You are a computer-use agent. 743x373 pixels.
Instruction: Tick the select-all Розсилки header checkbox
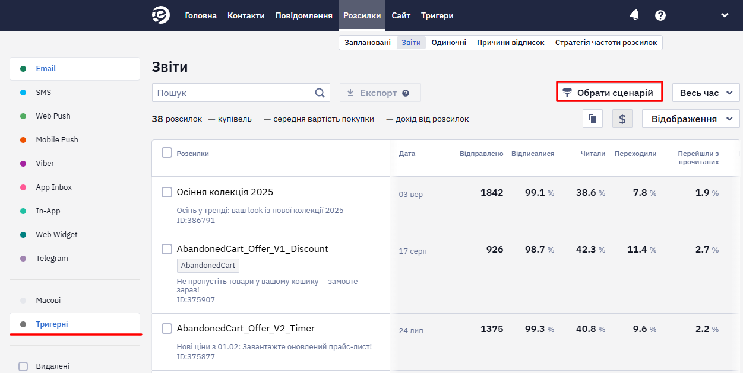pos(167,153)
